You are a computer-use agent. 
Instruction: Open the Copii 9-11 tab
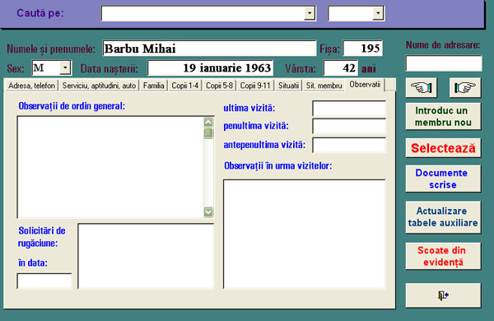point(255,86)
